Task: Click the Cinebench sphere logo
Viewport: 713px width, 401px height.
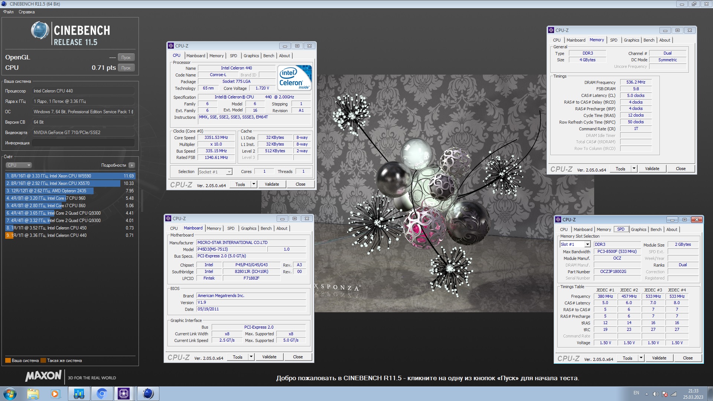Action: [x=40, y=30]
